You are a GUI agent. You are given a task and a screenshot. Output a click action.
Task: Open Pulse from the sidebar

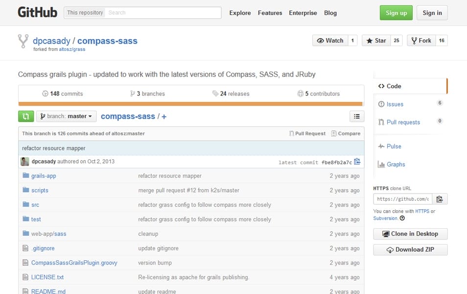coord(393,146)
